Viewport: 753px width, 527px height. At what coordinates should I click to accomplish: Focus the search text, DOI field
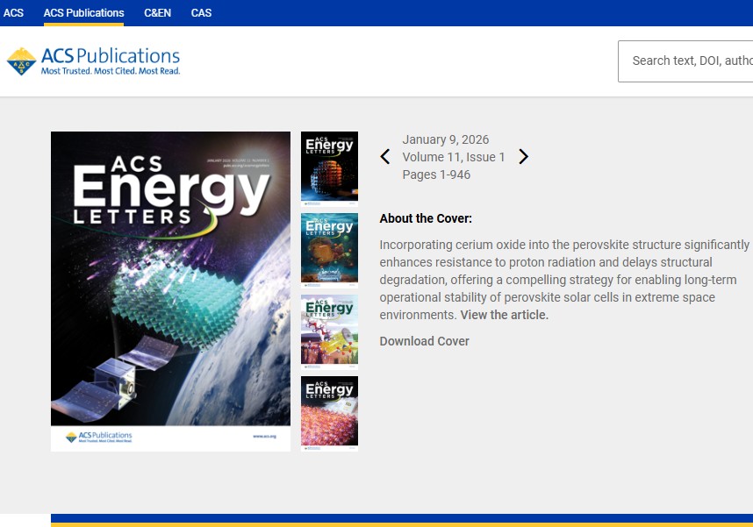click(x=685, y=61)
